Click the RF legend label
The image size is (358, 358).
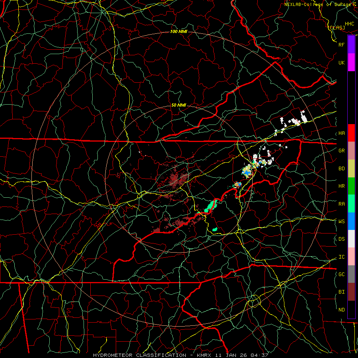pyautogui.click(x=342, y=45)
